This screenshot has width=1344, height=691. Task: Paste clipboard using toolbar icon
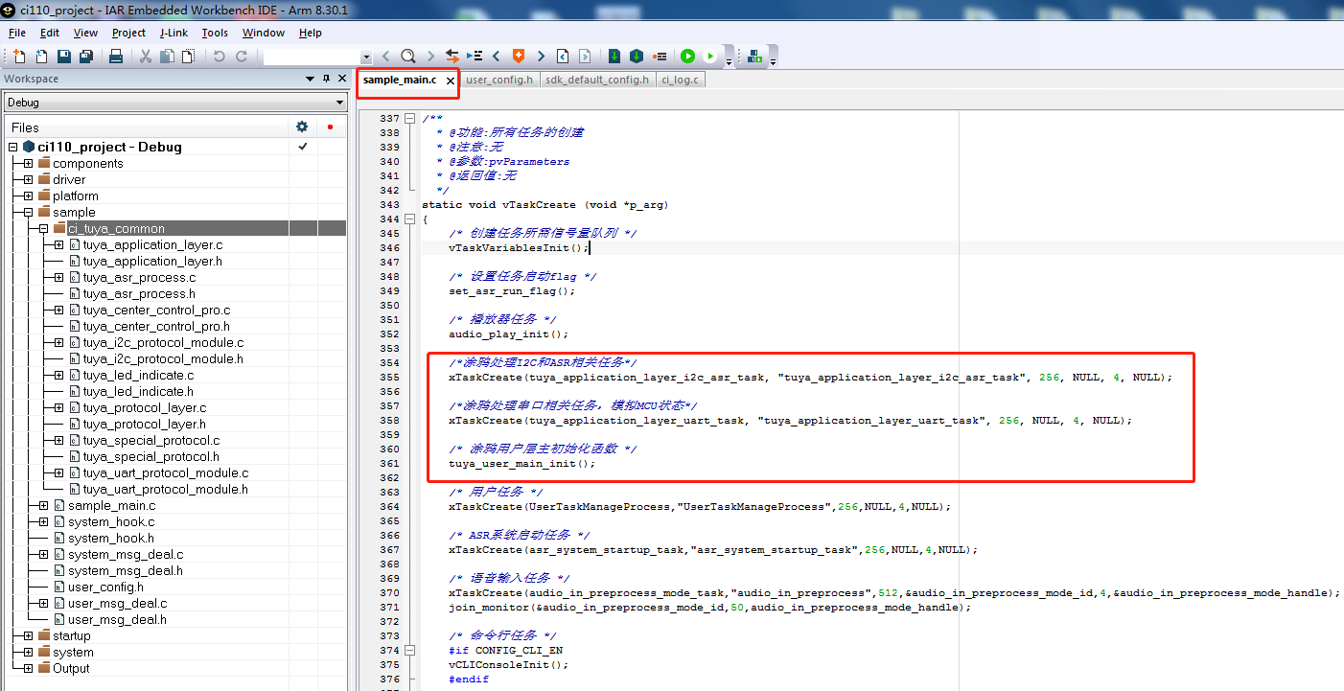coord(187,57)
